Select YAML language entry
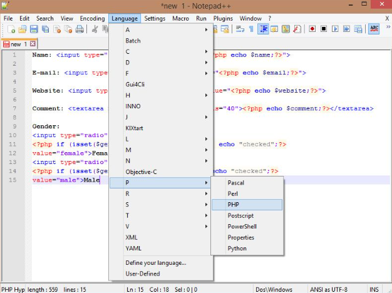This screenshot has width=392, height=293. tap(160, 249)
